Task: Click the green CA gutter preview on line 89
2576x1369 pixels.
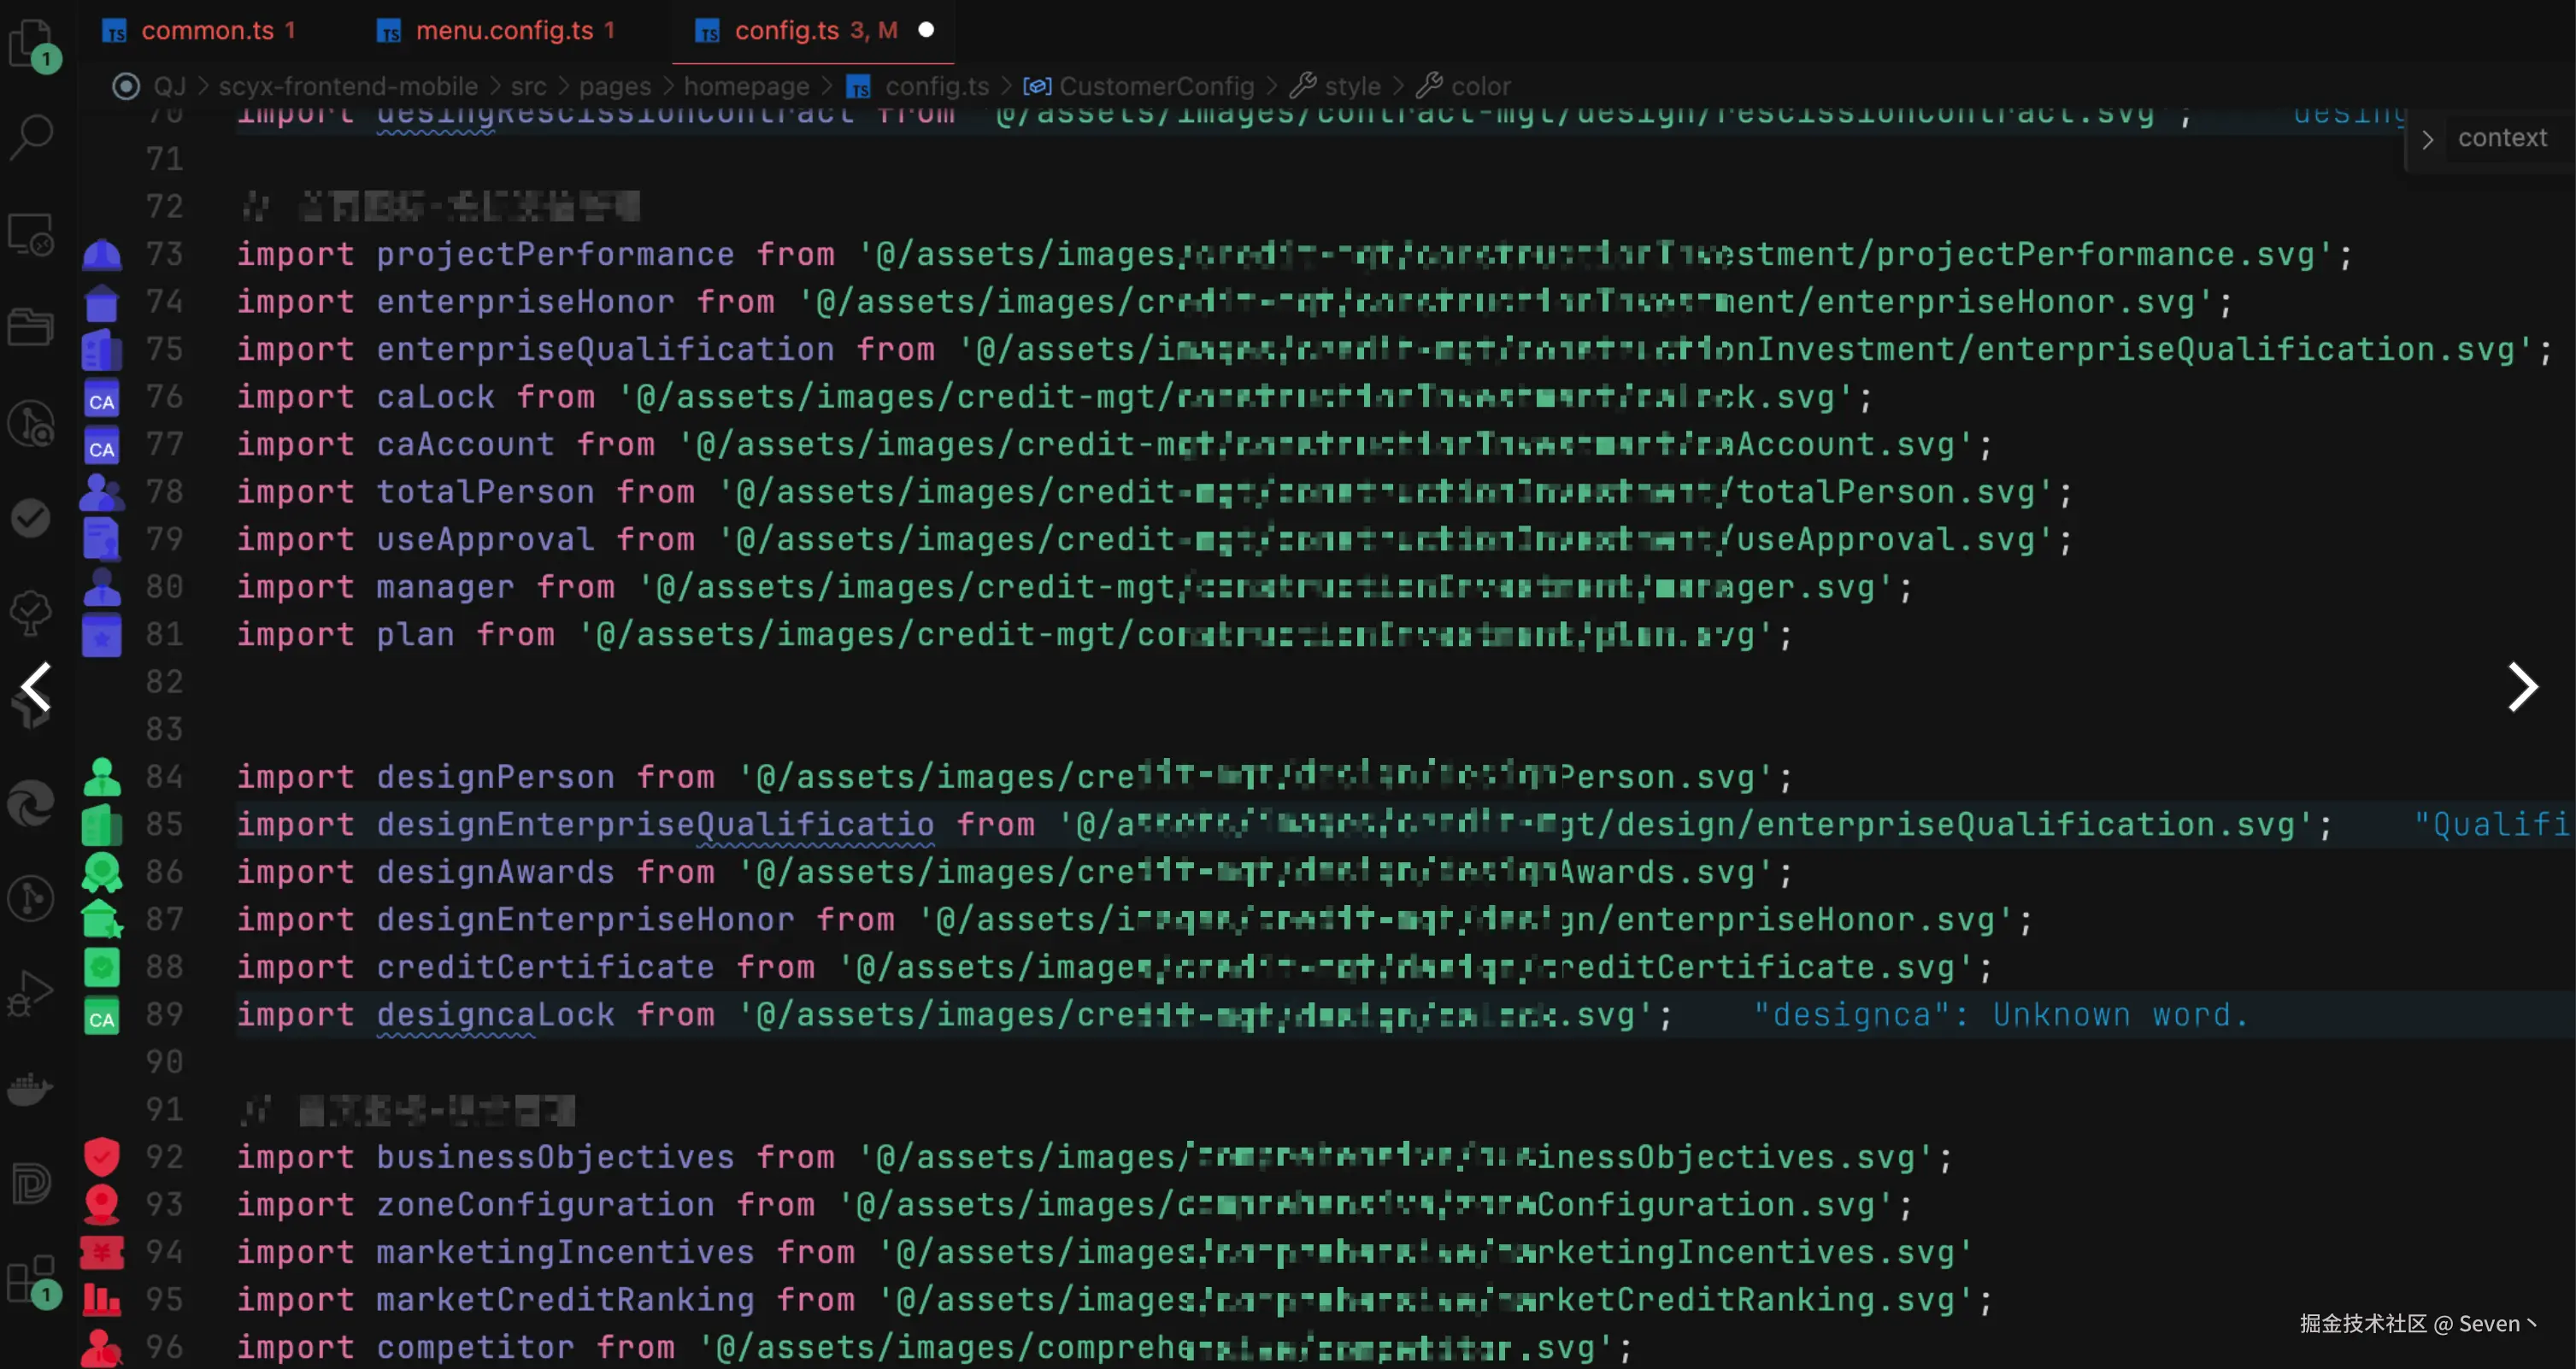Action: pyautogui.click(x=101, y=1016)
